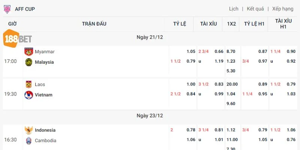Select the Malaysia team crest

tap(29, 62)
